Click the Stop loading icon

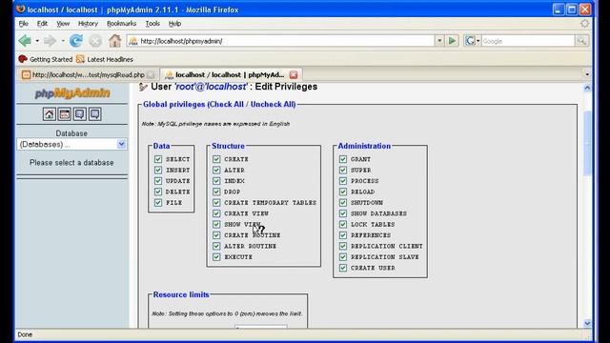tap(95, 41)
